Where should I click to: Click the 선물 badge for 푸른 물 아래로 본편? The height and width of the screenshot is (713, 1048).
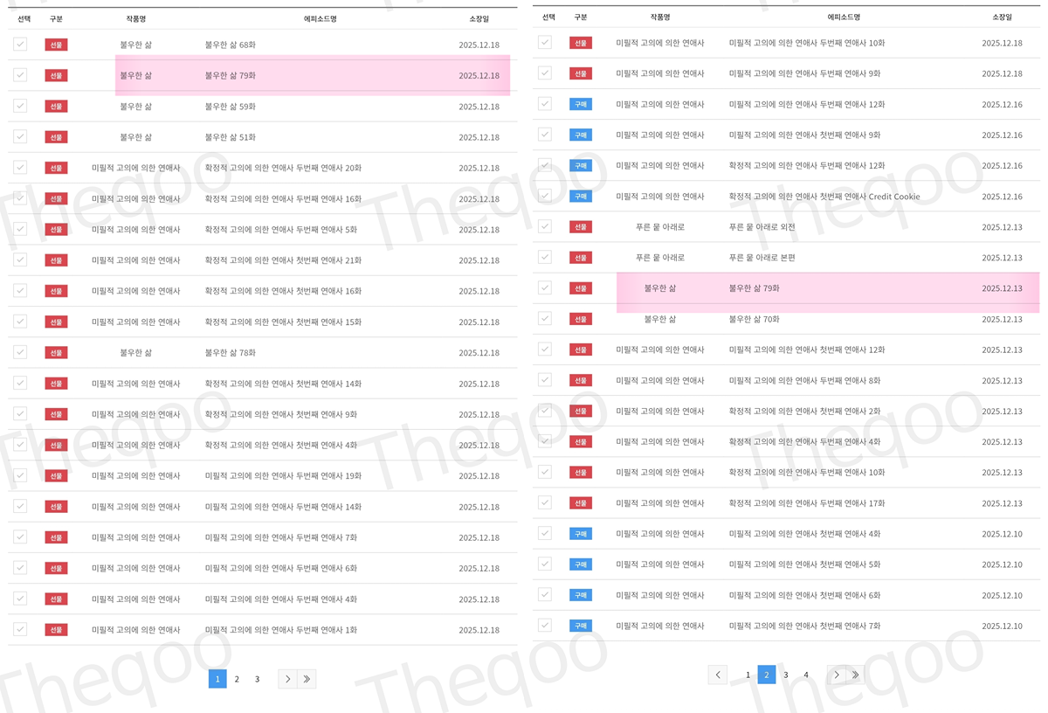tap(581, 258)
